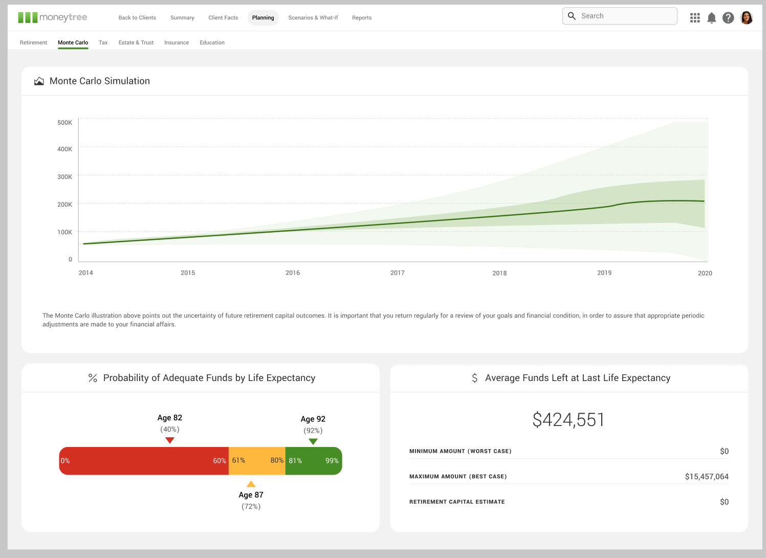Open the app grid menu
This screenshot has width=766, height=558.
pyautogui.click(x=694, y=17)
